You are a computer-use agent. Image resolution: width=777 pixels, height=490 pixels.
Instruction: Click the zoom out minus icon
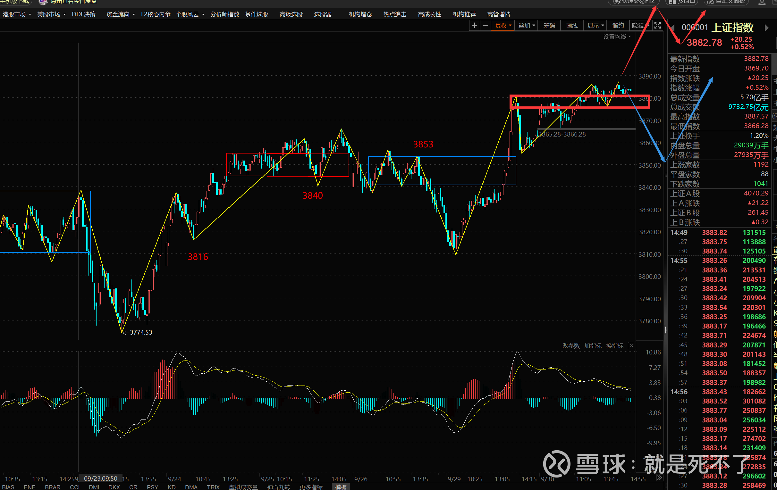click(x=485, y=25)
